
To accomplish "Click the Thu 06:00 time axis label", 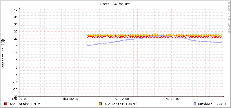I will [x=70, y=99].
